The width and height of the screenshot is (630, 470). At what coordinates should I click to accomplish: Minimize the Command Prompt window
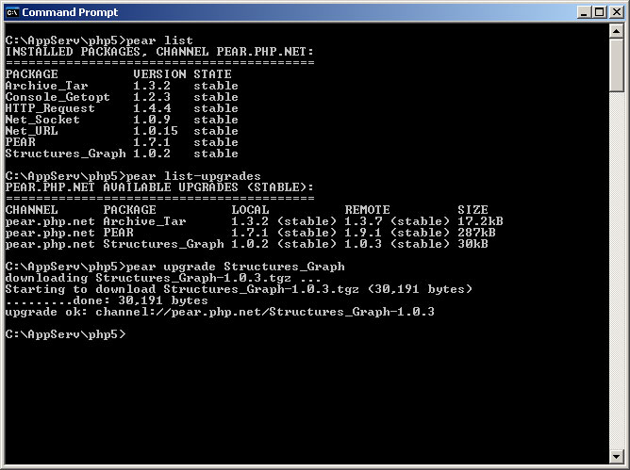point(584,12)
